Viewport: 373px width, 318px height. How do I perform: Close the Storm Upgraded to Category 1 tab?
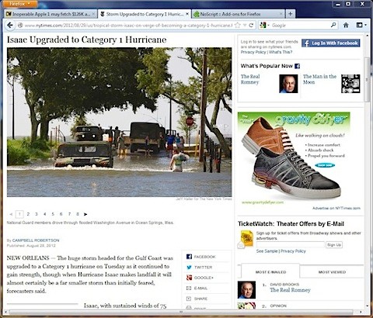click(187, 14)
